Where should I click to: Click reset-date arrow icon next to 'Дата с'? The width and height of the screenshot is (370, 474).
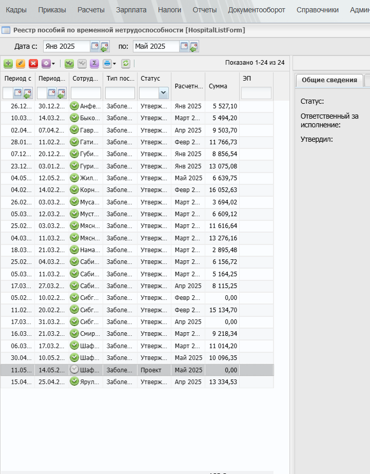point(105,46)
